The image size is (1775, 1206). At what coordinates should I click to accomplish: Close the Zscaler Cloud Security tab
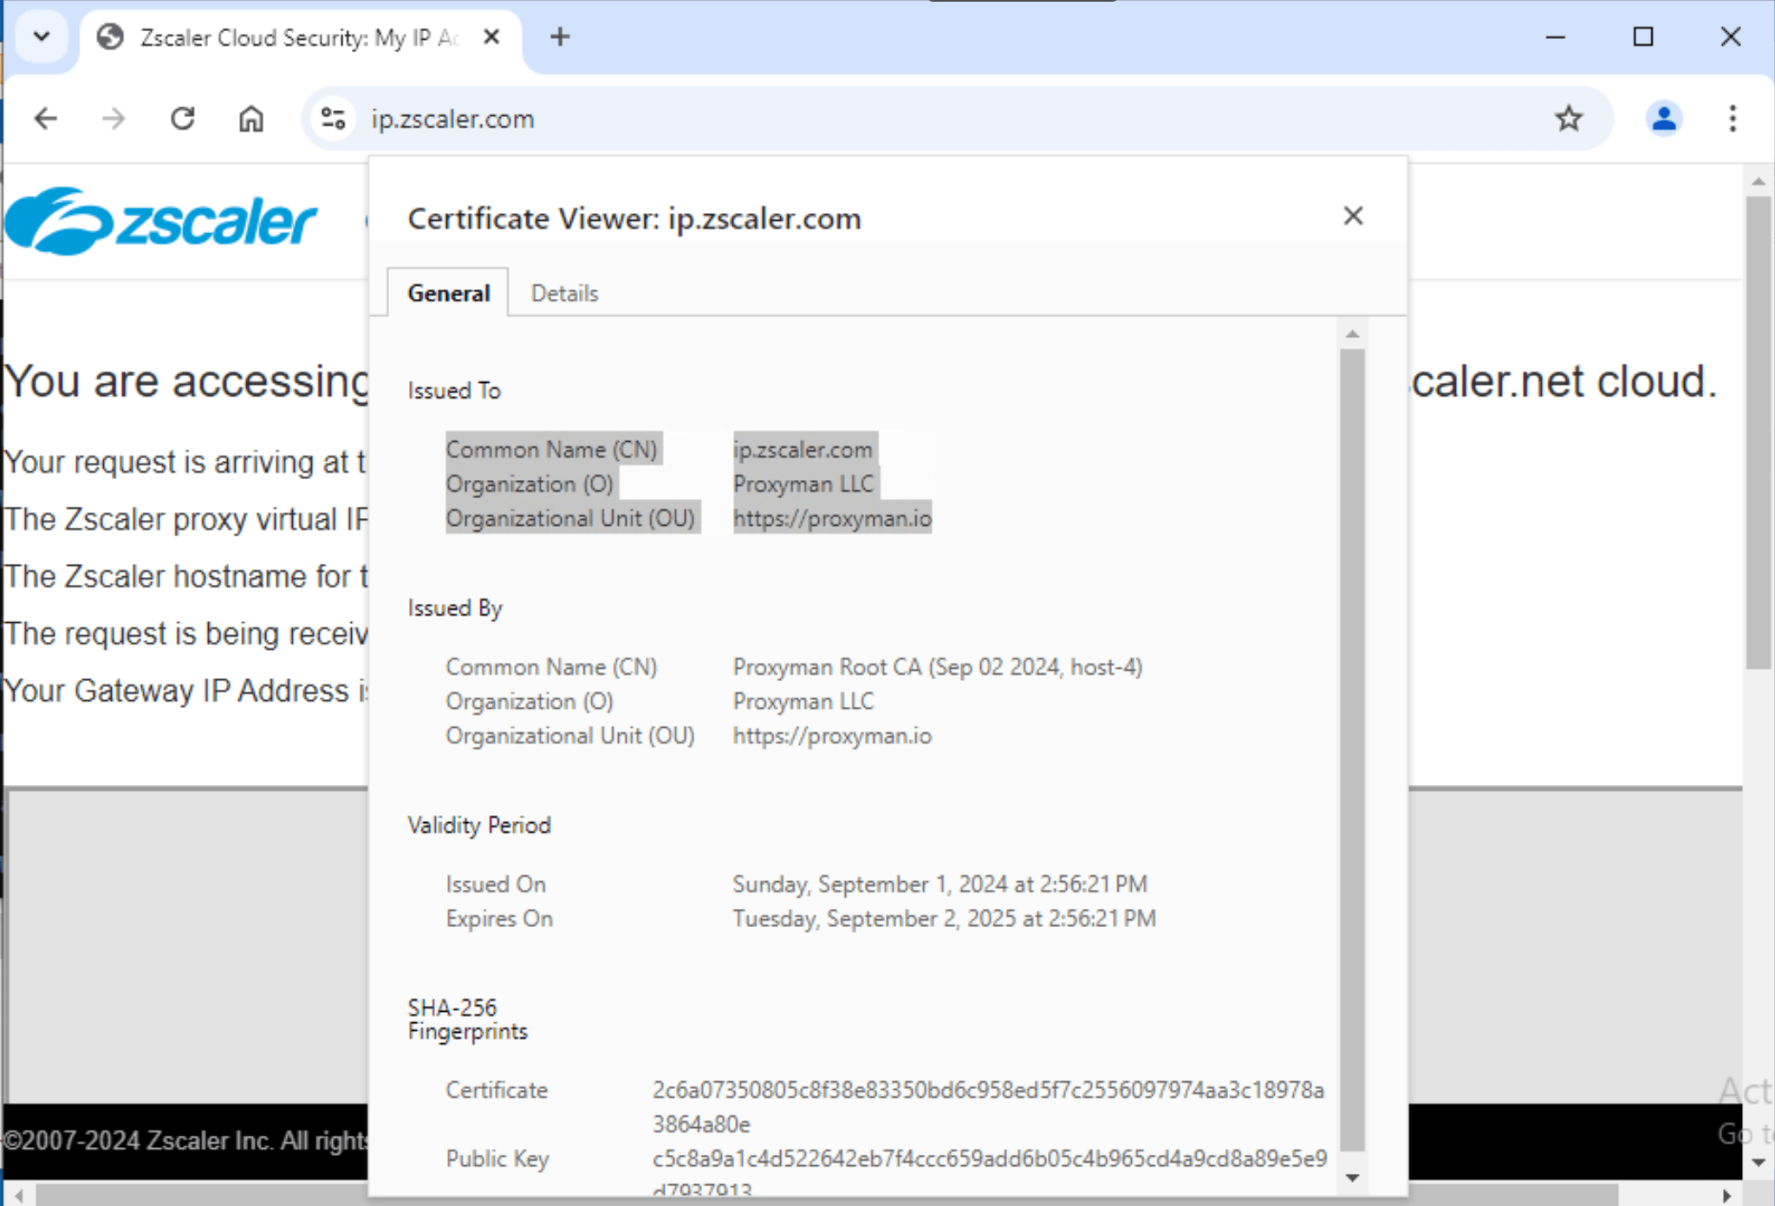491,37
